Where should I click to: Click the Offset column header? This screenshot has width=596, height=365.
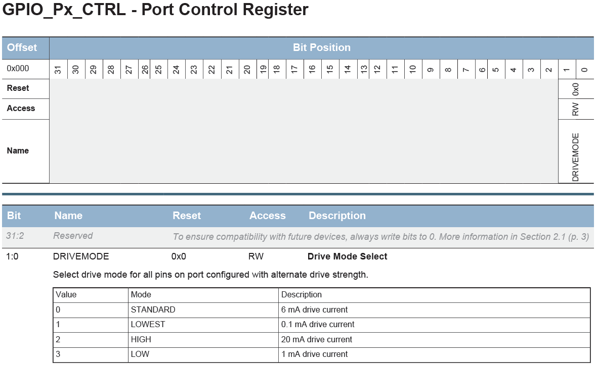22,48
